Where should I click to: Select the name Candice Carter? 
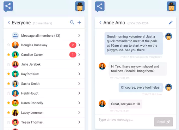click(32, 55)
